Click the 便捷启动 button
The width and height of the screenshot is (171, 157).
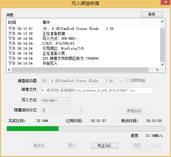pos(134,111)
